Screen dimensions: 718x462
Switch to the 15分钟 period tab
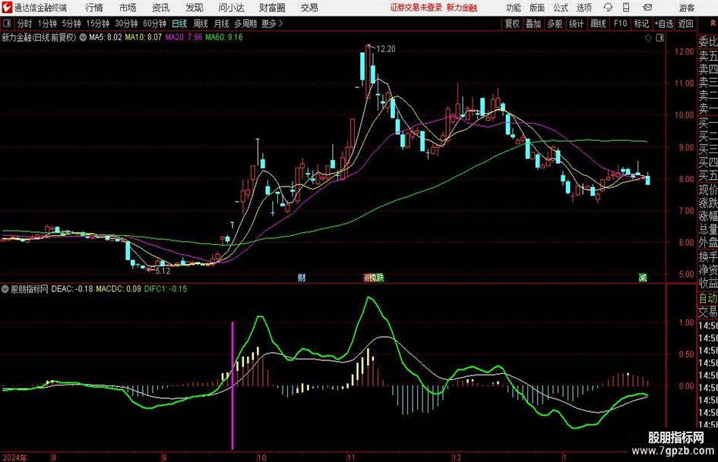(98, 24)
